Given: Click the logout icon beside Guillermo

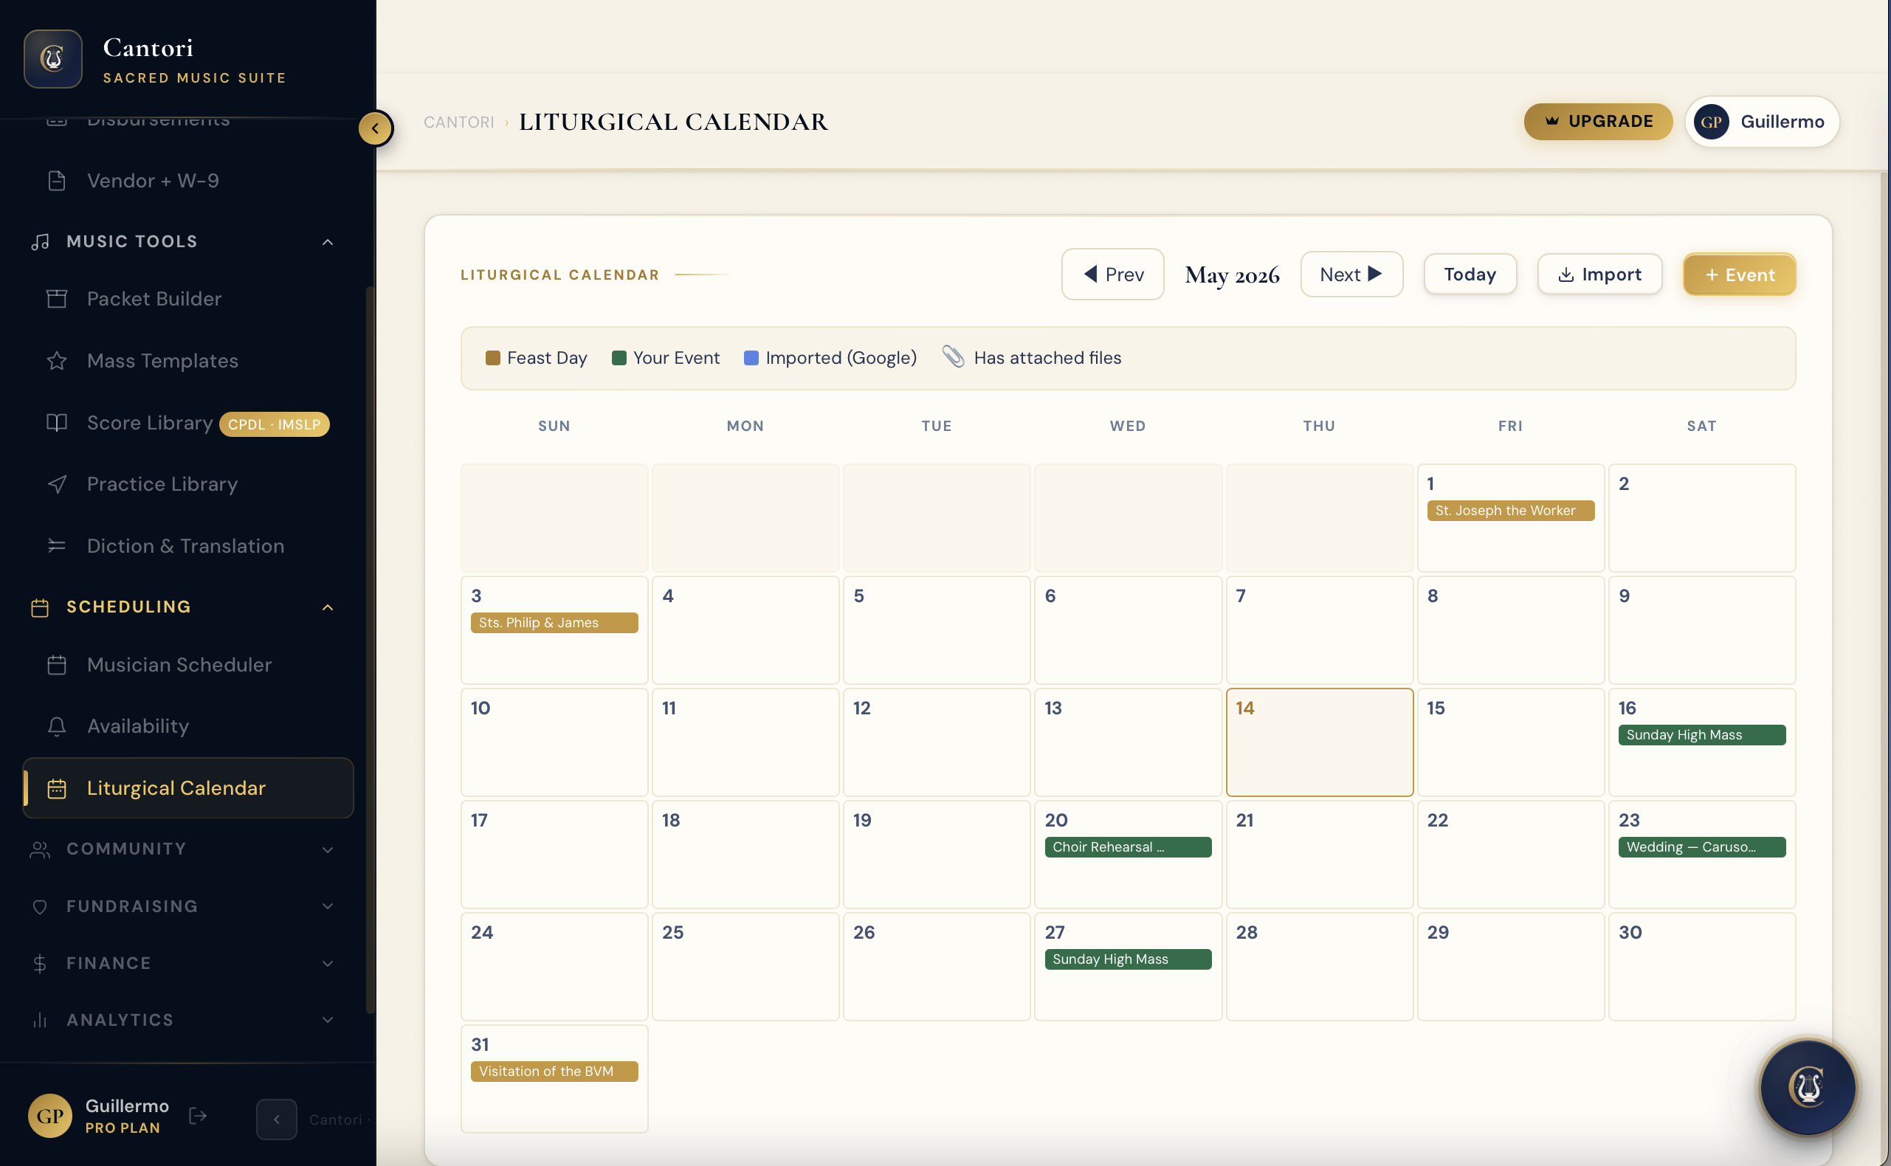Looking at the screenshot, I should 197,1116.
